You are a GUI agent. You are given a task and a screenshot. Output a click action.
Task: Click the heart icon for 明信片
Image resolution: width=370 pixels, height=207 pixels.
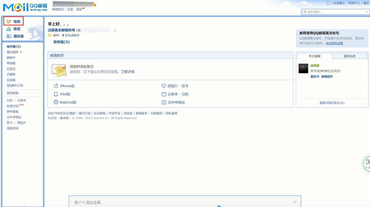[164, 86]
